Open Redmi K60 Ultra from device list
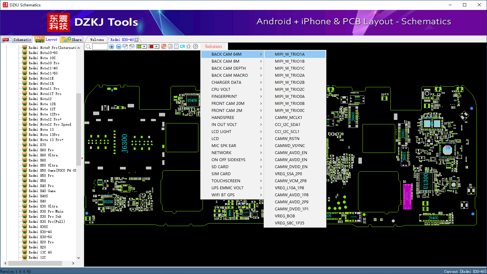This screenshot has height=274, width=487. point(43,155)
